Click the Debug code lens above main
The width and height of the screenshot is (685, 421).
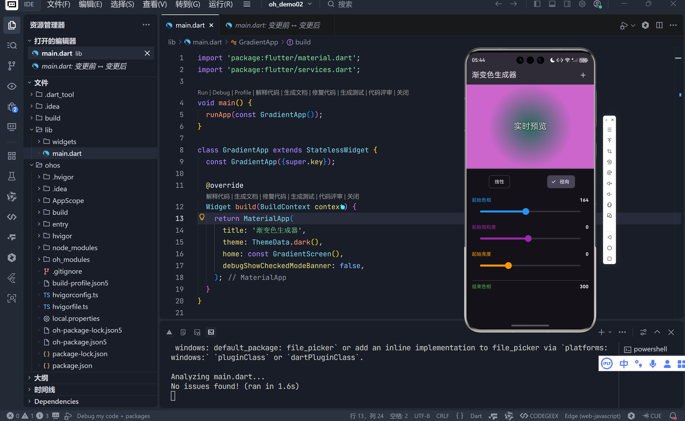coord(221,92)
